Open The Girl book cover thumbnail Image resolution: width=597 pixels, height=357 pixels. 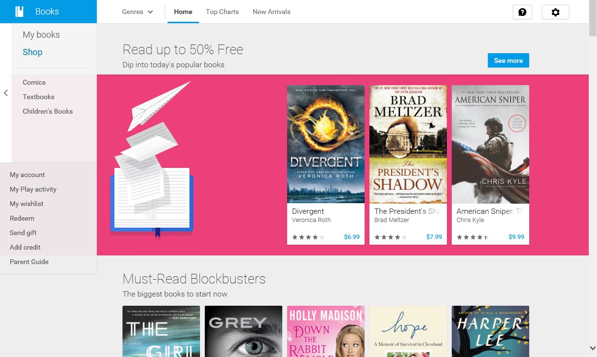click(161, 331)
